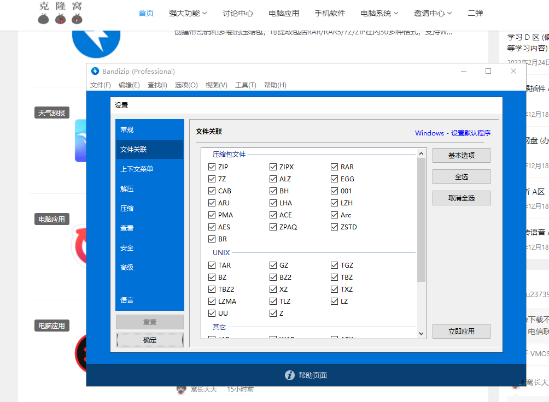The width and height of the screenshot is (549, 402).
Task: Toggle the TAR checkbox
Action: point(212,265)
